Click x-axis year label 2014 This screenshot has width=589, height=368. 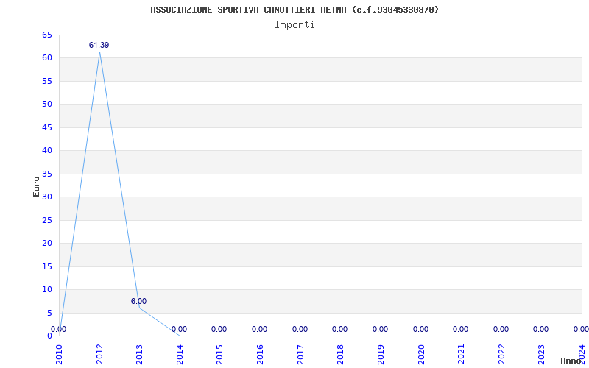pos(180,354)
